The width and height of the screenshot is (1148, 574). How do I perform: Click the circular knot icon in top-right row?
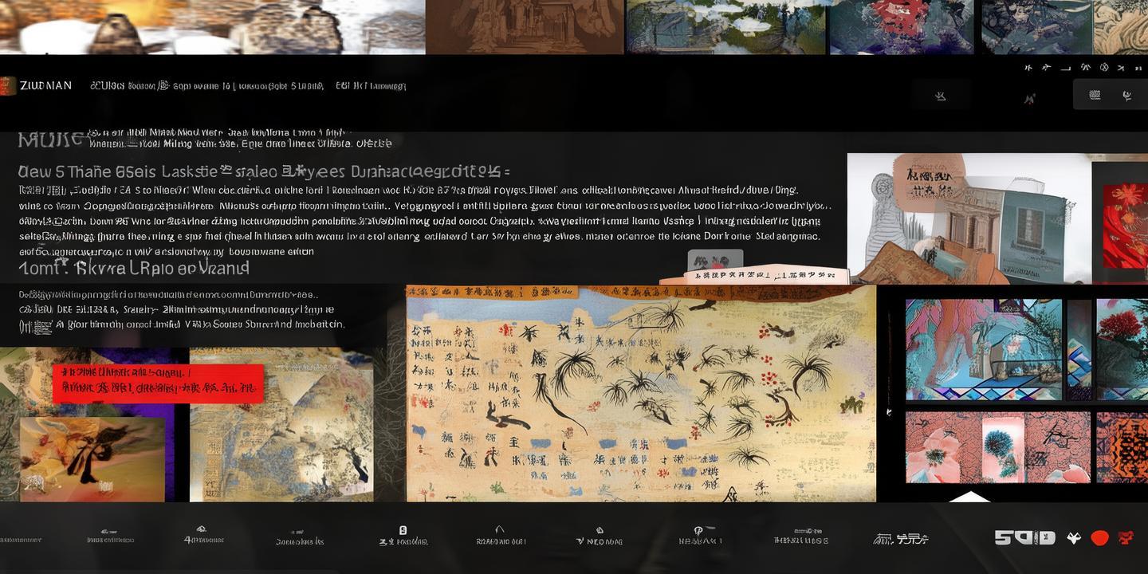(1104, 68)
